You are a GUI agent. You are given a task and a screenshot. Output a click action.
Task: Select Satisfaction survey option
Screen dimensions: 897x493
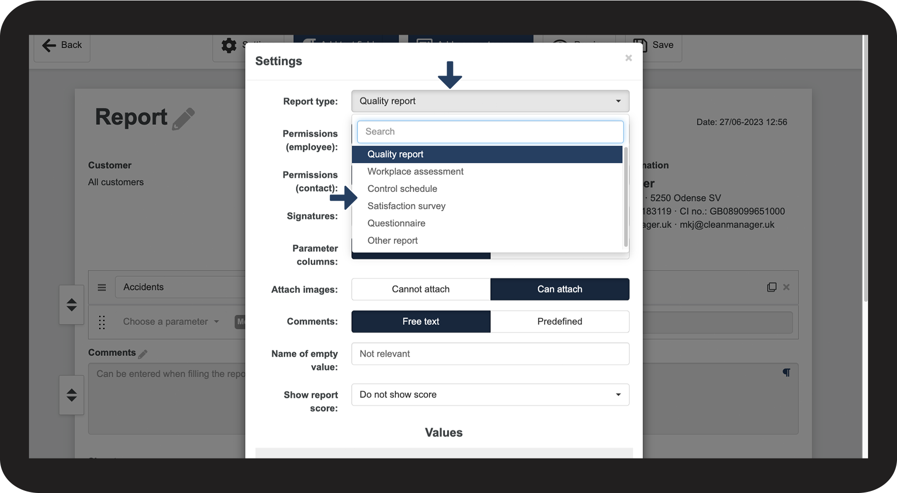(x=487, y=206)
